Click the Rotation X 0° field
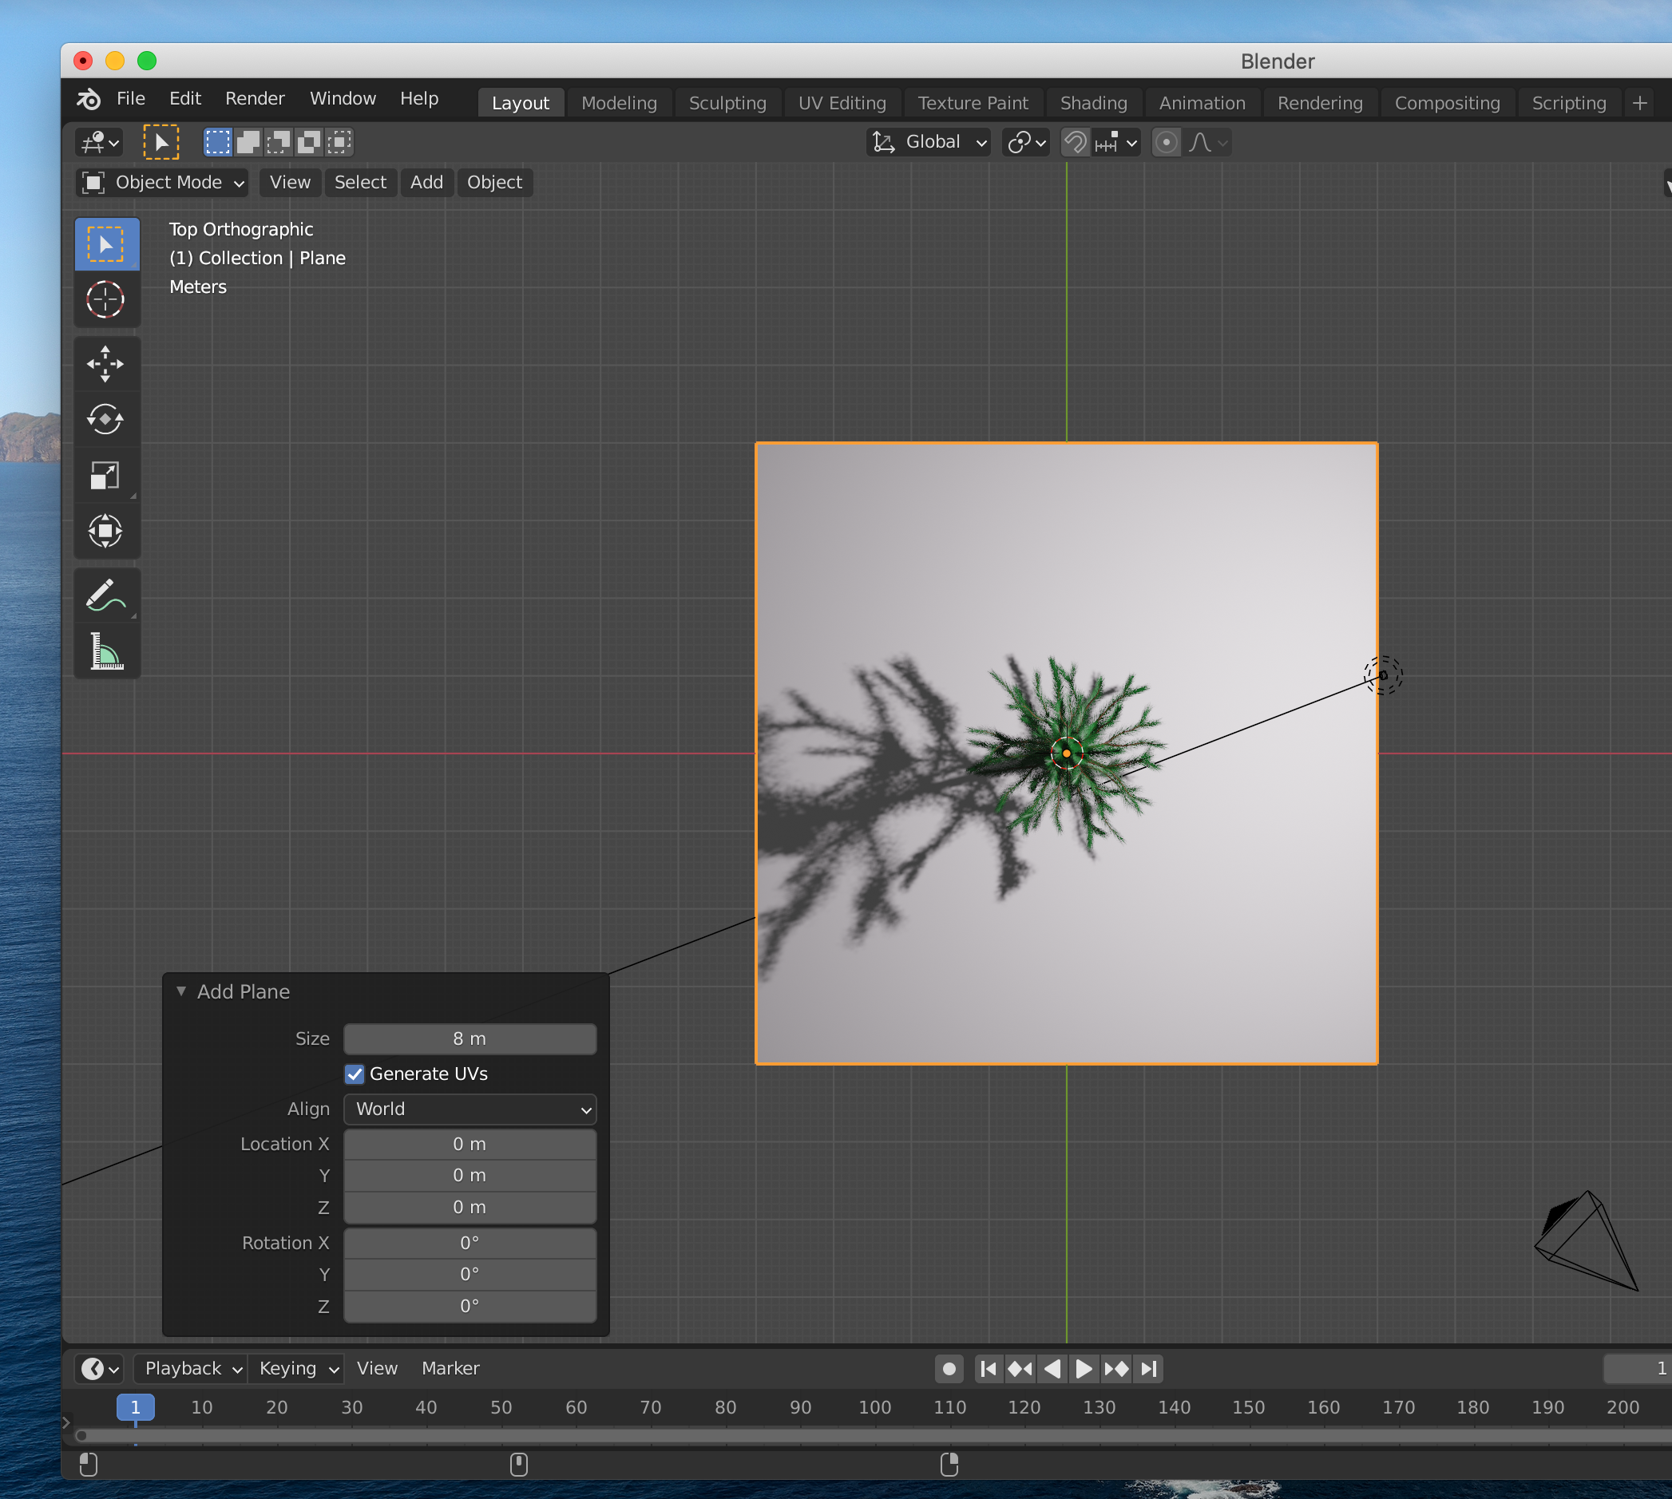Image resolution: width=1672 pixels, height=1499 pixels. coord(470,1243)
